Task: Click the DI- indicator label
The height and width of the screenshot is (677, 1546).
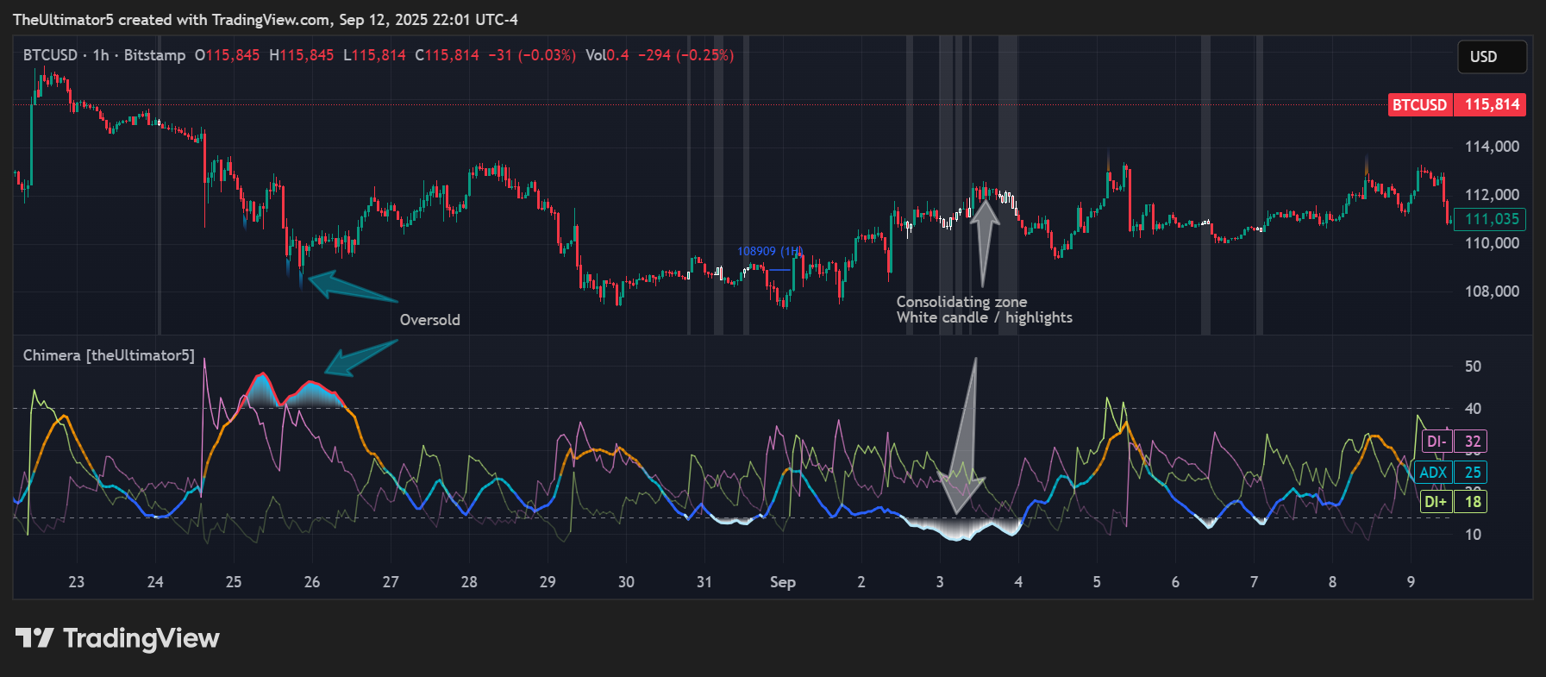Action: 1436,442
